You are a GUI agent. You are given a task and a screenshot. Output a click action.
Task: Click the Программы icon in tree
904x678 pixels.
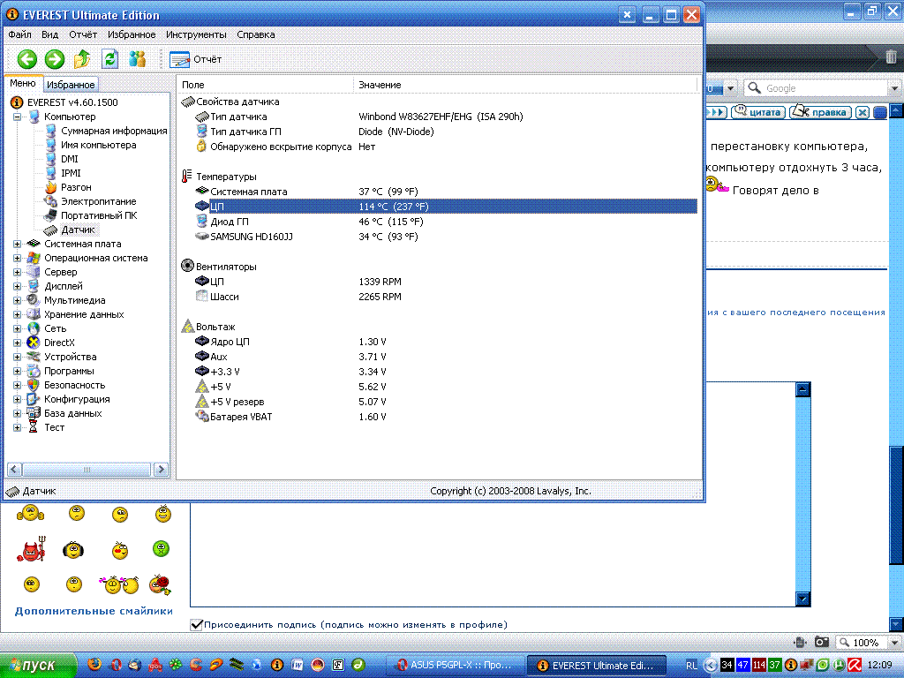point(34,371)
